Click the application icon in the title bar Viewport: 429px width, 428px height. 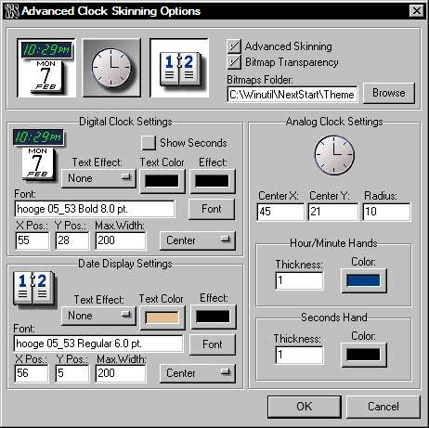tap(12, 11)
